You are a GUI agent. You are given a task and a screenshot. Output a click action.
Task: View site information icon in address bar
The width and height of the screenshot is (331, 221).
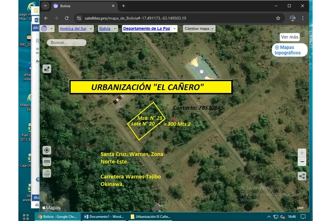[x=79, y=18]
